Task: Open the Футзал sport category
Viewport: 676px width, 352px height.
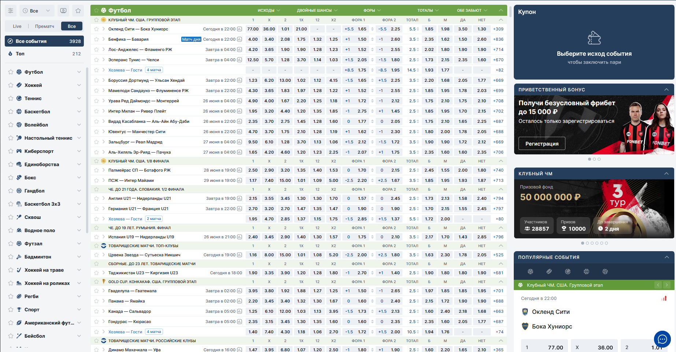Action: click(x=44, y=243)
